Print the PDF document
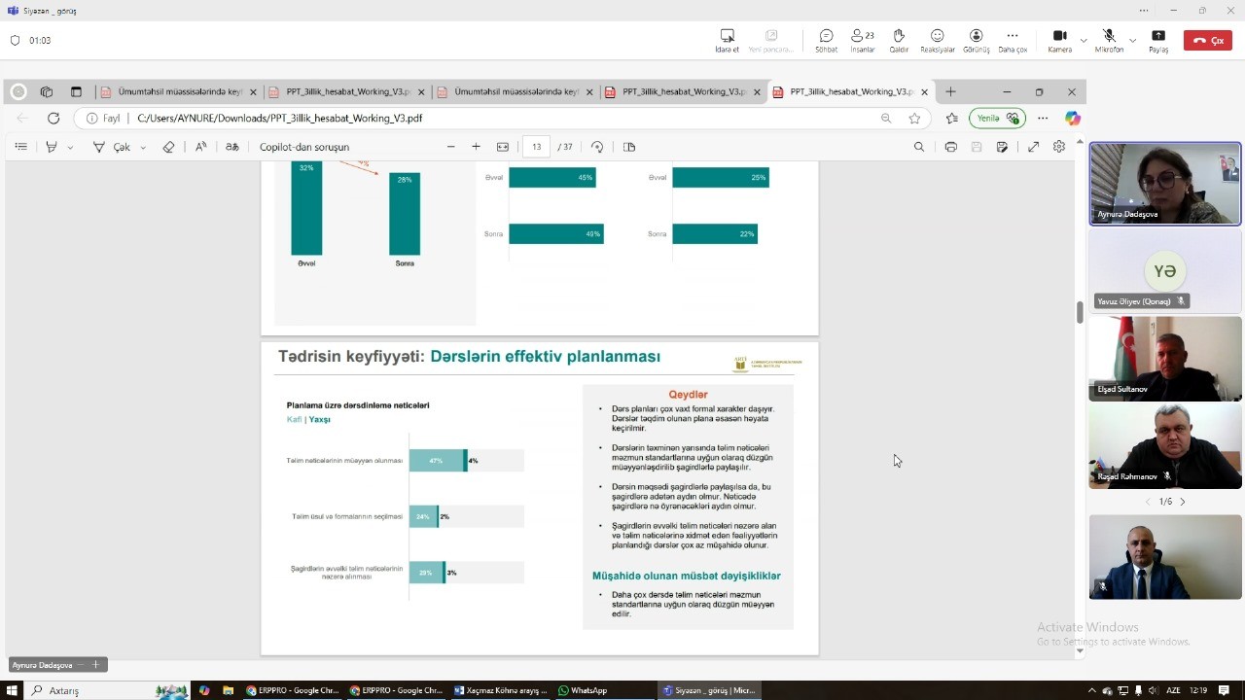The image size is (1245, 700). point(950,147)
